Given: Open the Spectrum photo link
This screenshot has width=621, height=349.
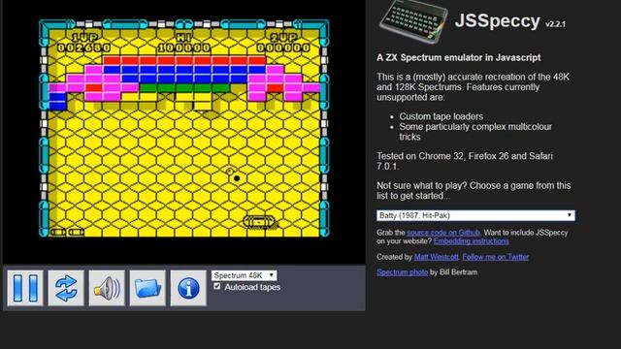Looking at the screenshot, I should click(x=402, y=272).
